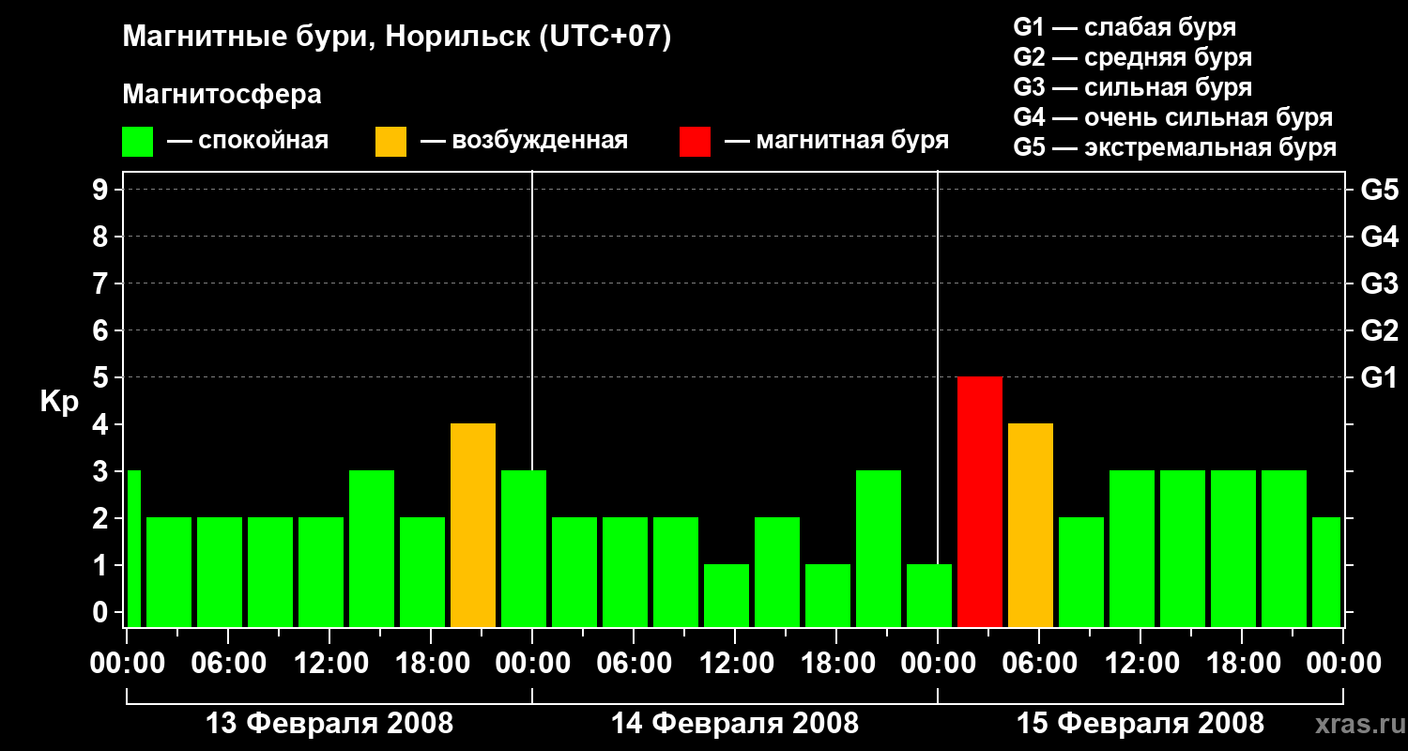Click the 'G4 — очень сильная буря' legend line

[1173, 117]
